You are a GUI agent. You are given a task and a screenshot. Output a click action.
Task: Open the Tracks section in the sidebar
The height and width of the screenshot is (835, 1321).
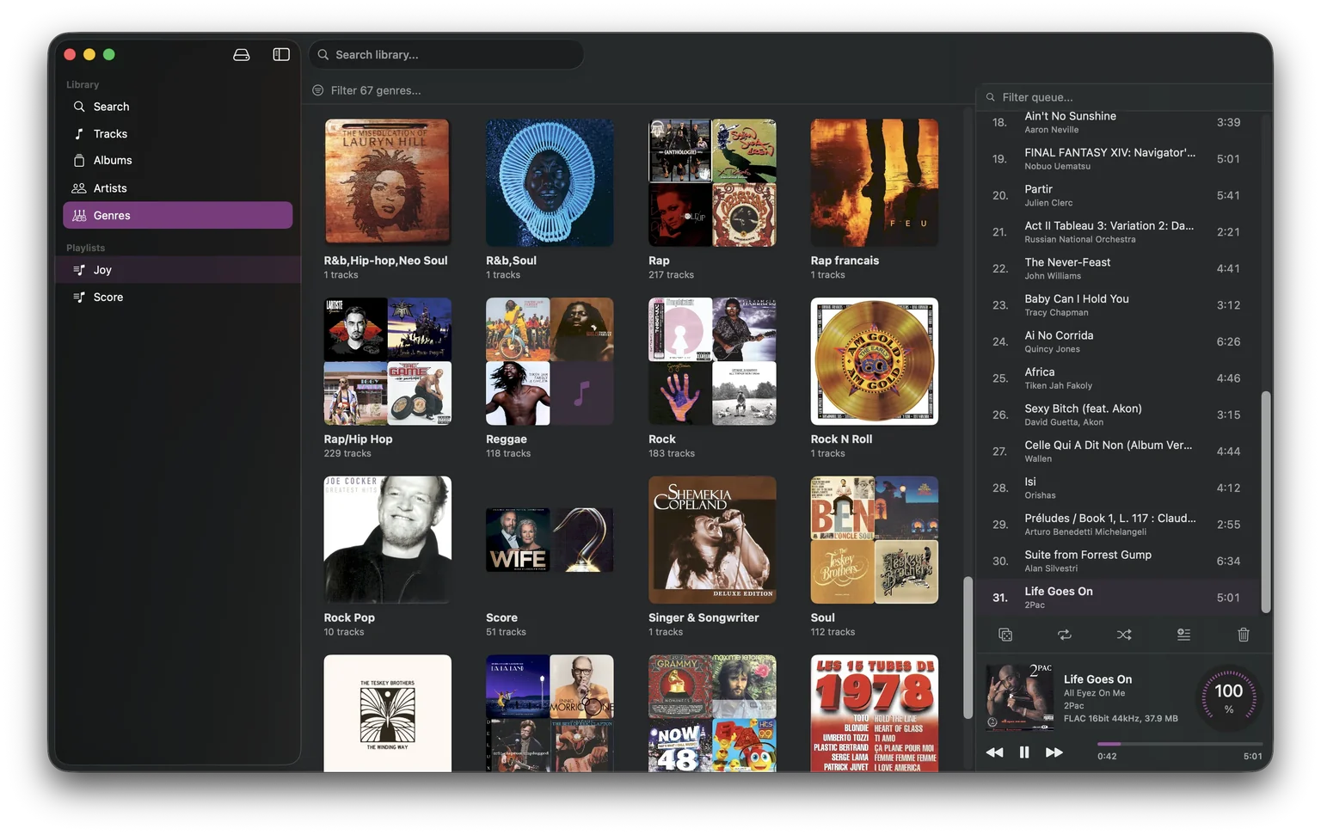coord(110,133)
